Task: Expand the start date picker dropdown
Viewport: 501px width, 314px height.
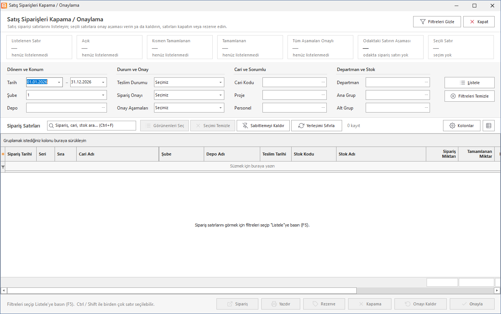Action: tap(59, 82)
